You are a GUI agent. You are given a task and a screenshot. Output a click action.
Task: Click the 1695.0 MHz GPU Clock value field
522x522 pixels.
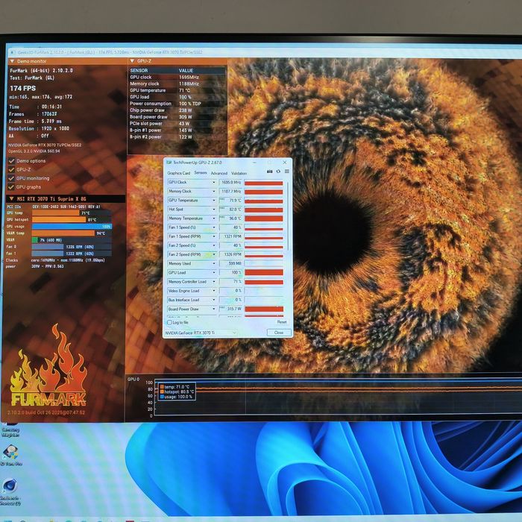pos(230,183)
